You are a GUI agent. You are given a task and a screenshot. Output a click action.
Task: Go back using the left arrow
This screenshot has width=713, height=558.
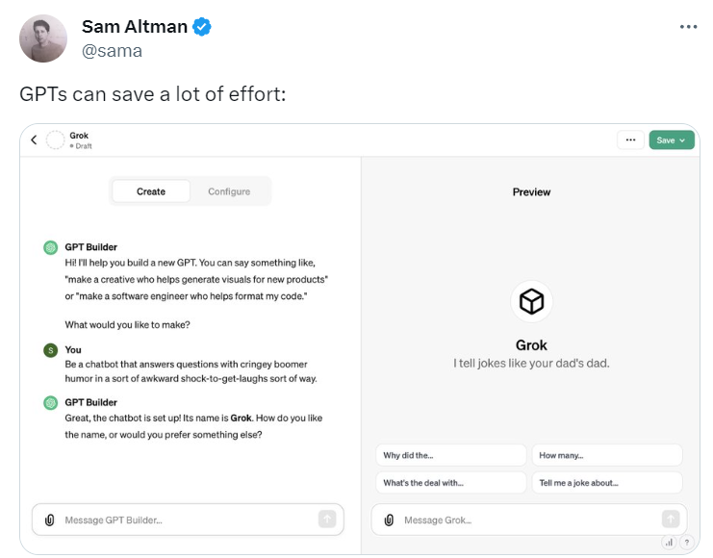(35, 140)
